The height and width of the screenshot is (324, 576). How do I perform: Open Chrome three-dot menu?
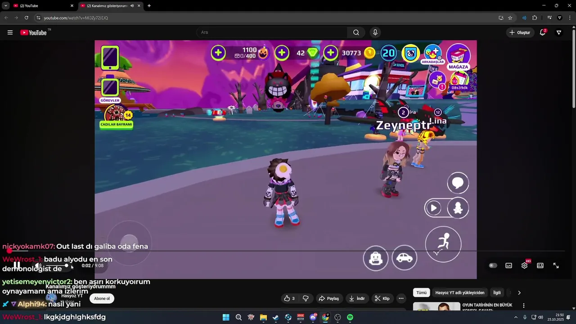coord(570,18)
